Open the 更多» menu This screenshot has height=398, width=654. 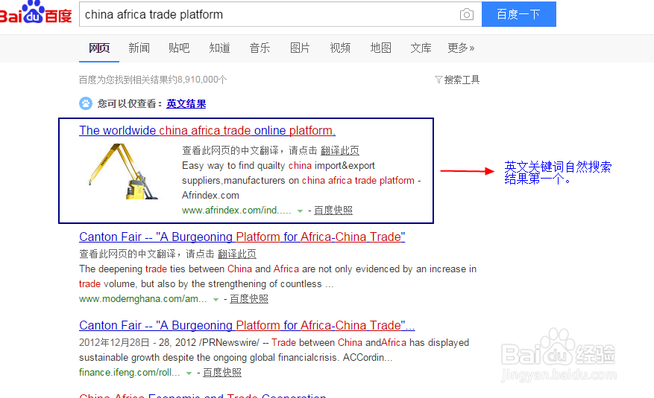tap(461, 48)
